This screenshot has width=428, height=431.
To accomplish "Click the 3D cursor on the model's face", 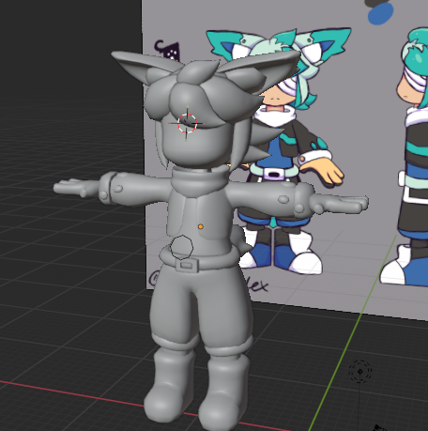I will (187, 123).
